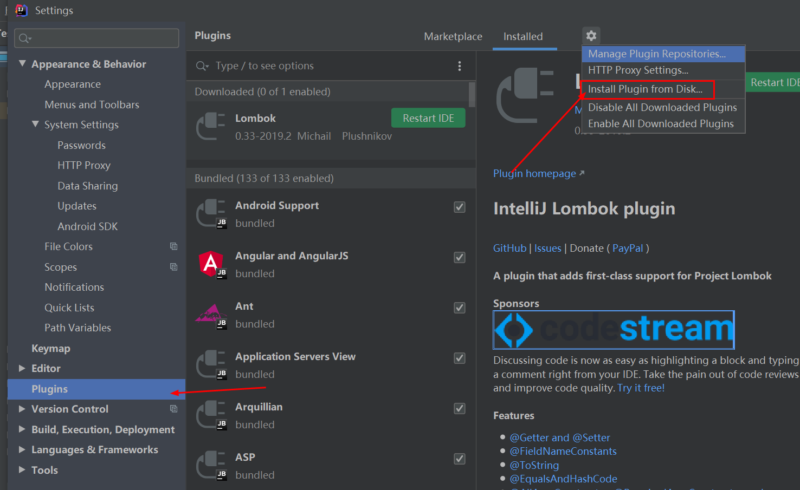Click the Try it free! link
800x490 pixels.
(x=641, y=388)
